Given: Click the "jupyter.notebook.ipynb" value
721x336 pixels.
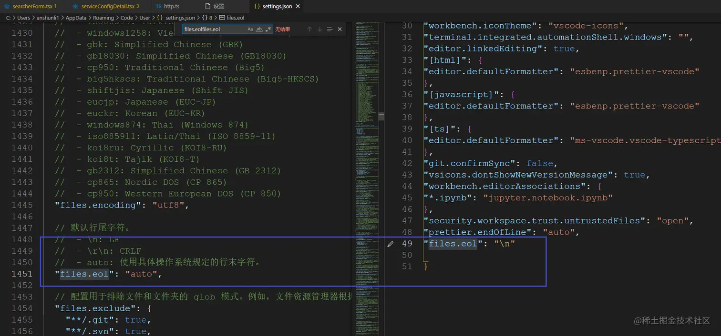Looking at the screenshot, I should coord(548,198).
